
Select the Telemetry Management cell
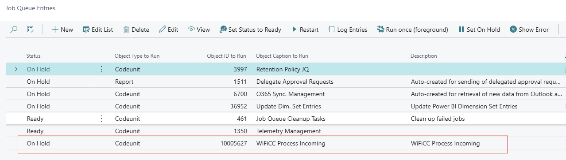click(289, 131)
